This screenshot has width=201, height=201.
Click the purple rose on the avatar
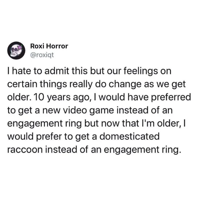click(x=20, y=48)
